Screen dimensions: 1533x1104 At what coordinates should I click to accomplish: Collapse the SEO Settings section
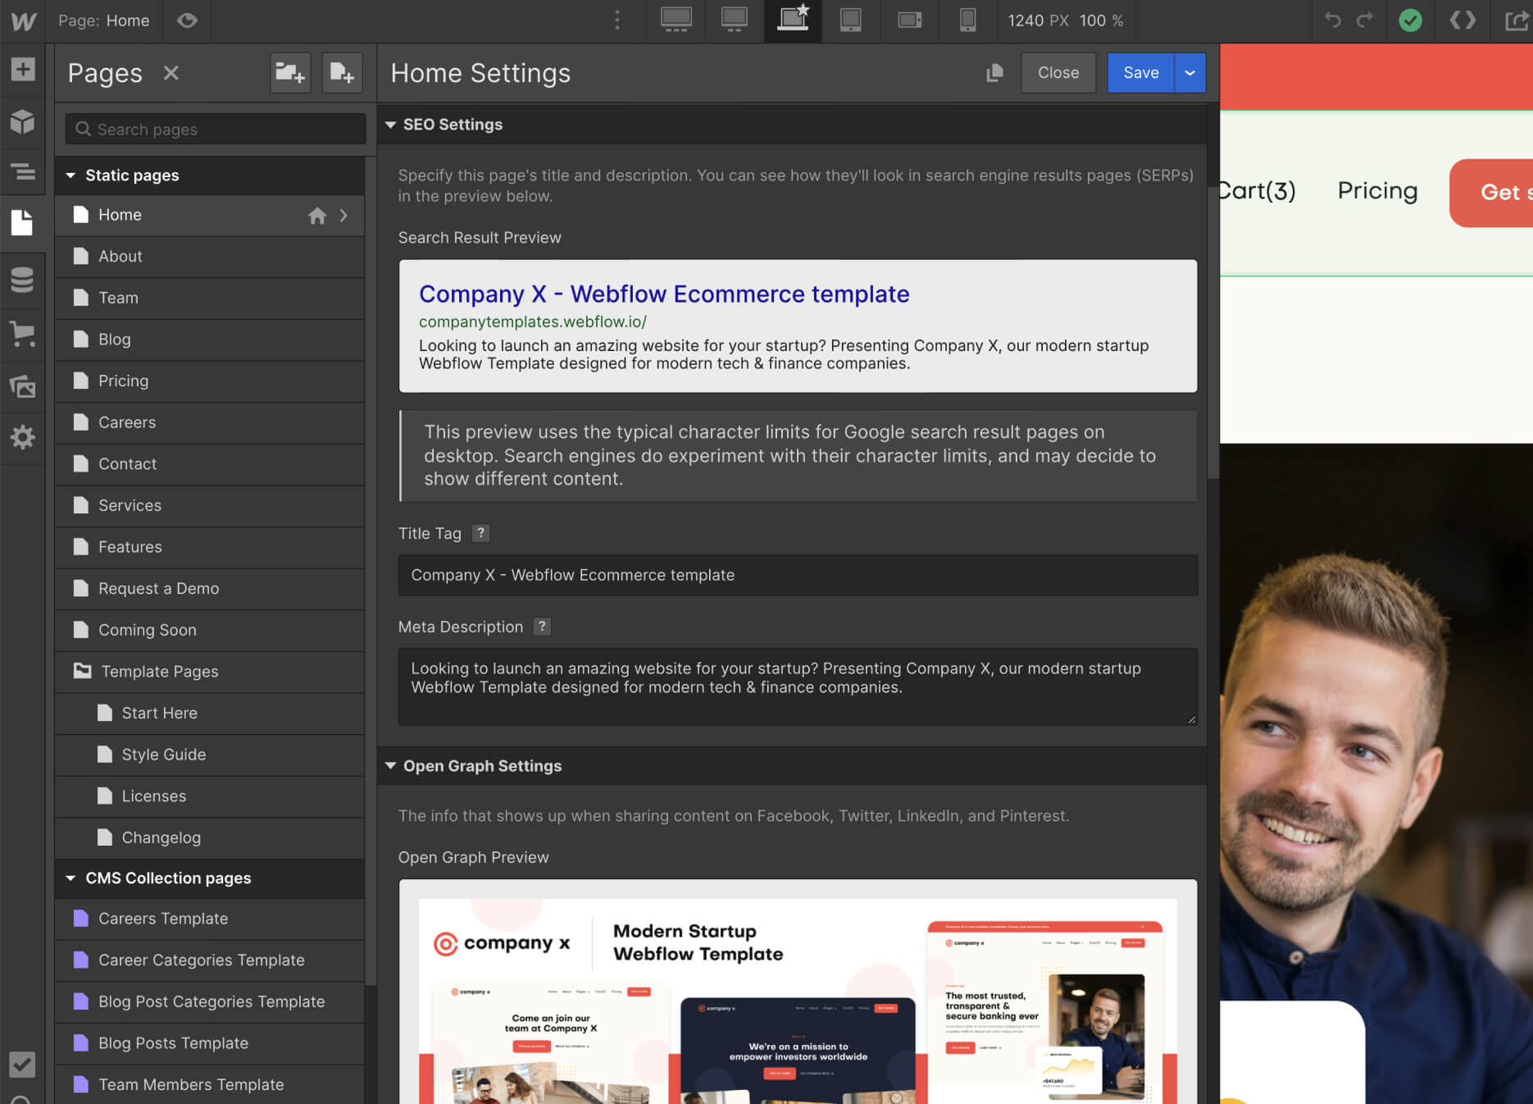[x=391, y=124]
